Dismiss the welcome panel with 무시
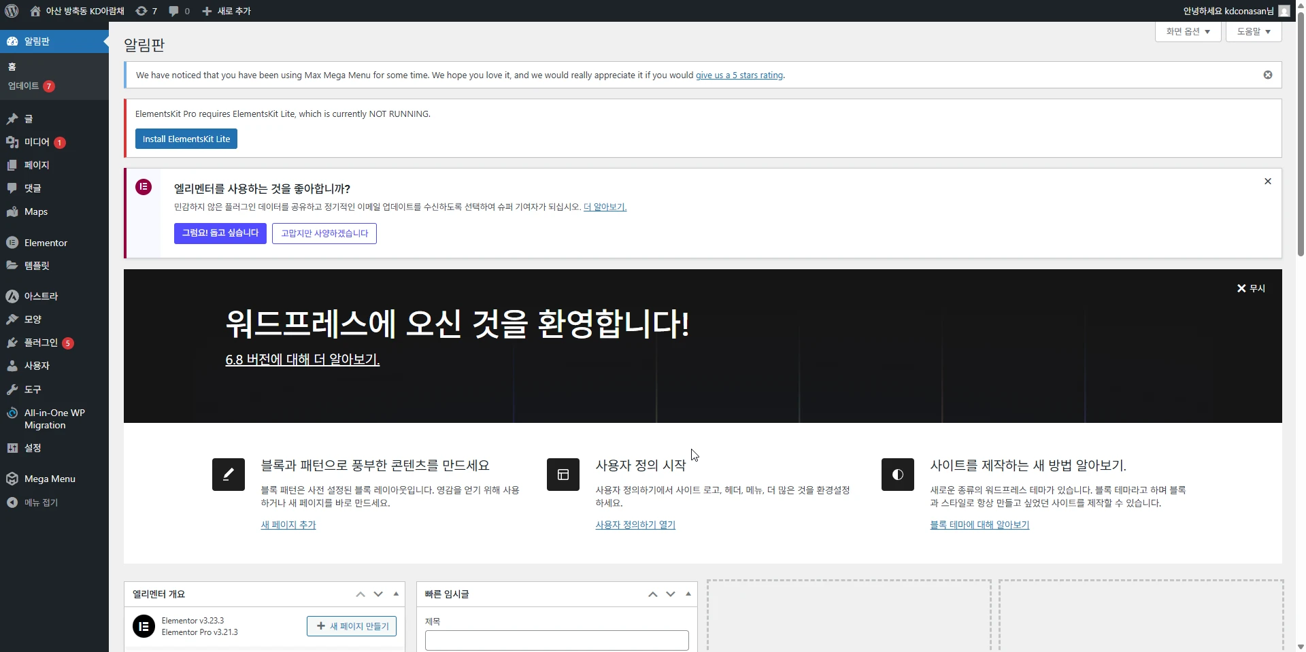The width and height of the screenshot is (1306, 652). point(1251,288)
